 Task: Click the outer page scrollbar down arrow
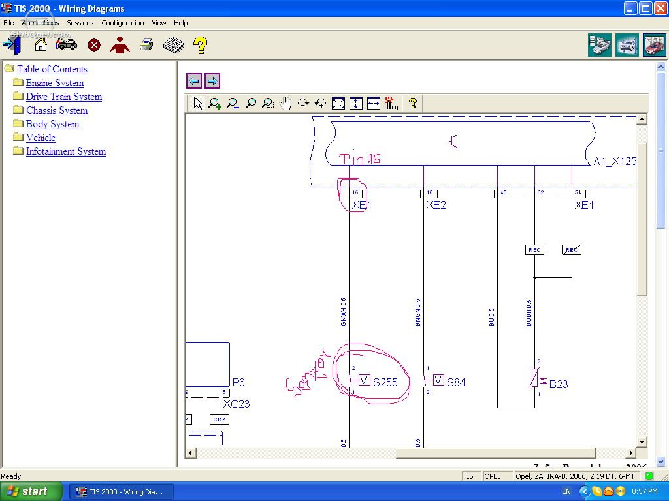coord(661,461)
